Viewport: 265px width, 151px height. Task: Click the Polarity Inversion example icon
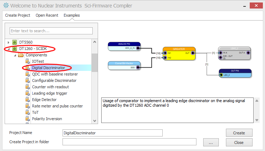coord(28,119)
